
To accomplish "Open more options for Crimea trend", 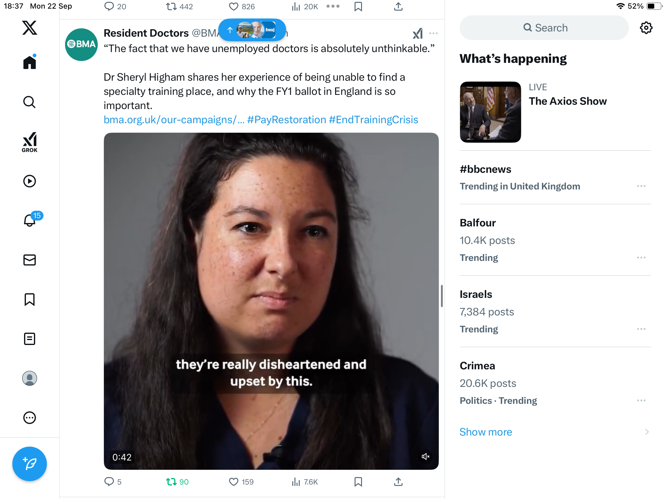I will click(641, 400).
